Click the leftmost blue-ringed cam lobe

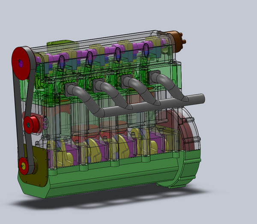tap(62, 63)
